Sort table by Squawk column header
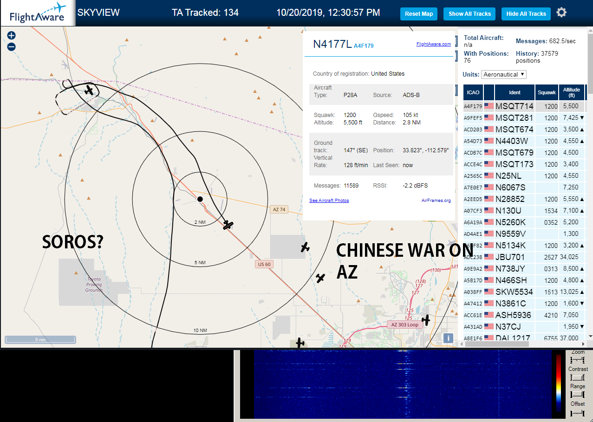 547,92
